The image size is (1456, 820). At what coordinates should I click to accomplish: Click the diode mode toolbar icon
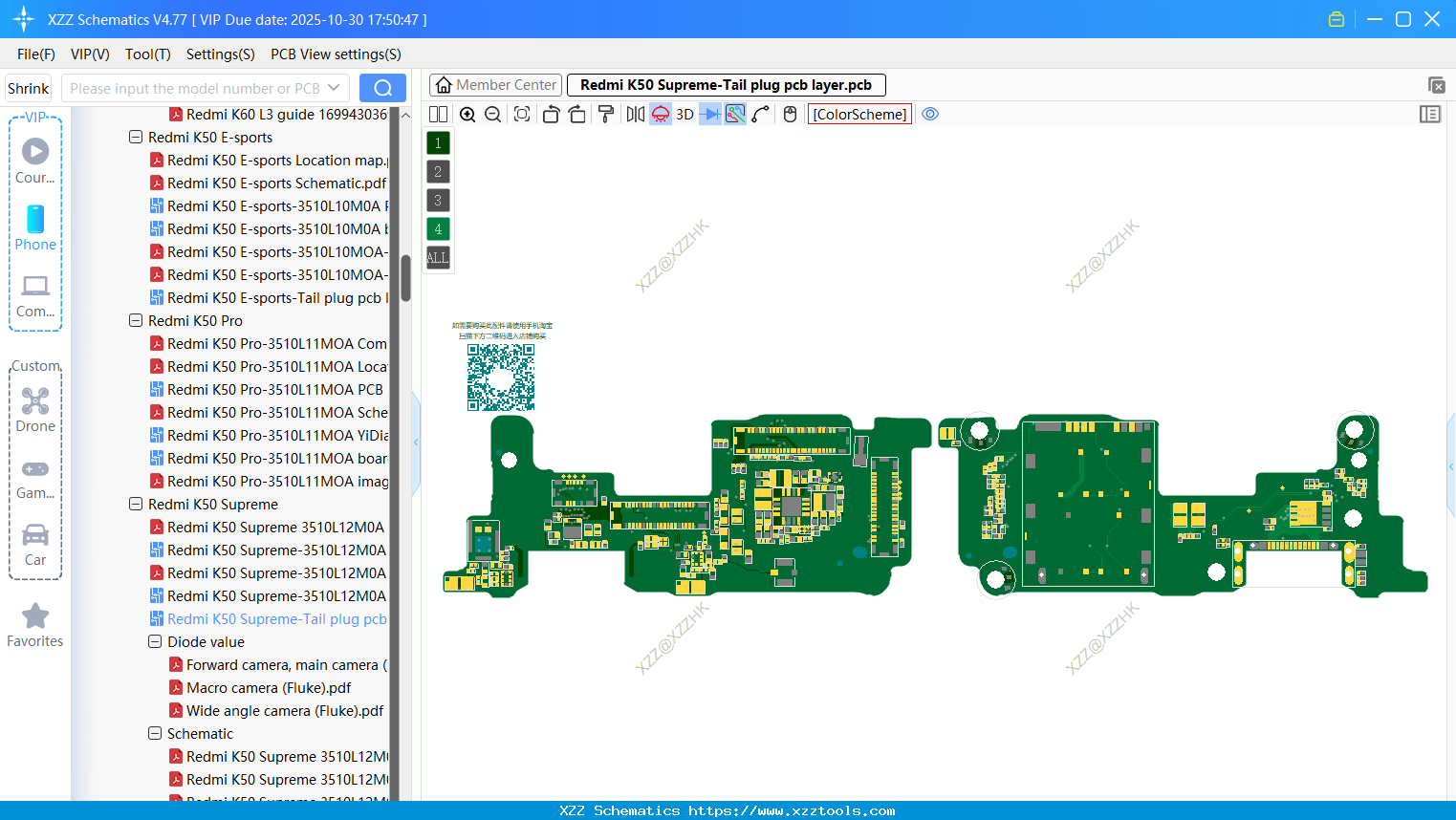coord(710,114)
